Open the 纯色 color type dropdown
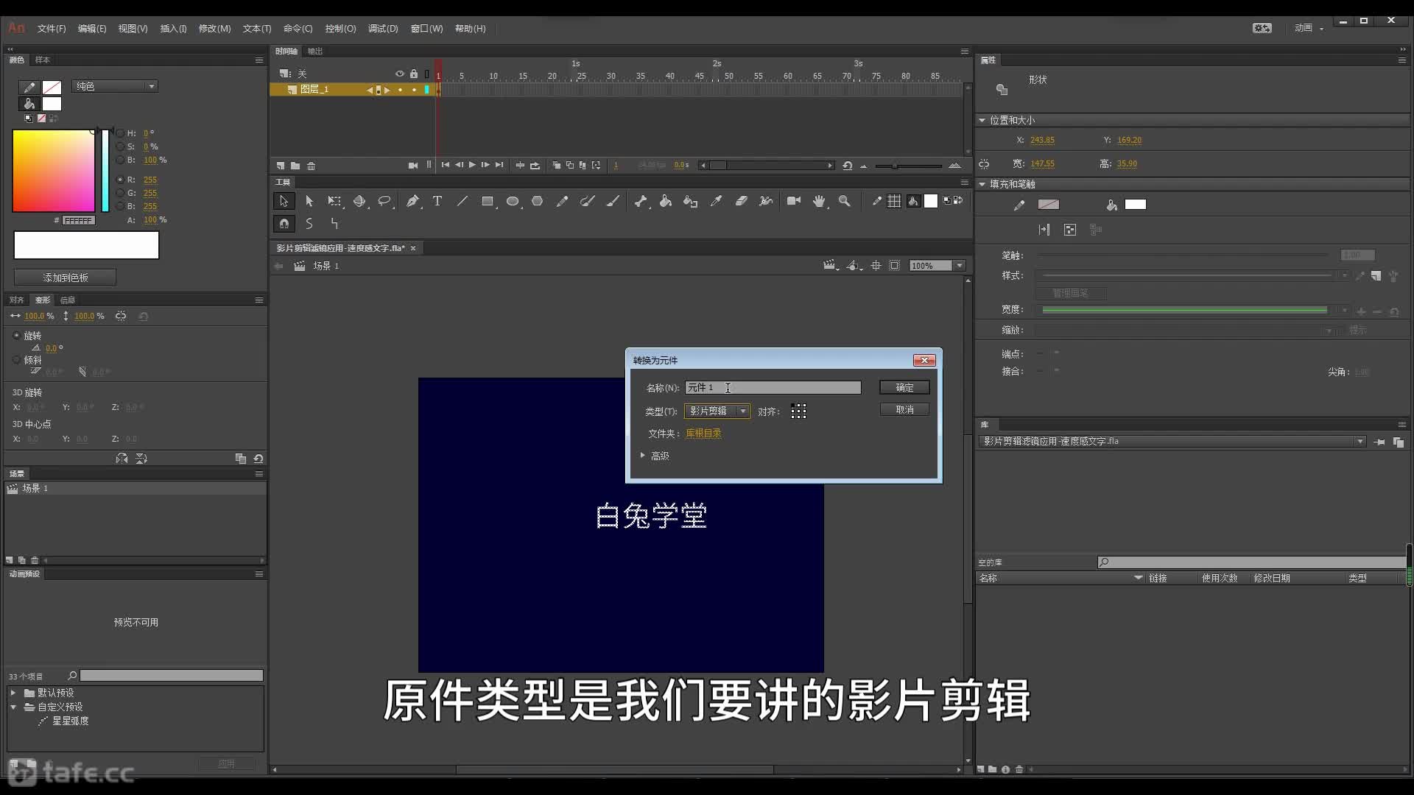The height and width of the screenshot is (795, 1414). click(x=115, y=86)
